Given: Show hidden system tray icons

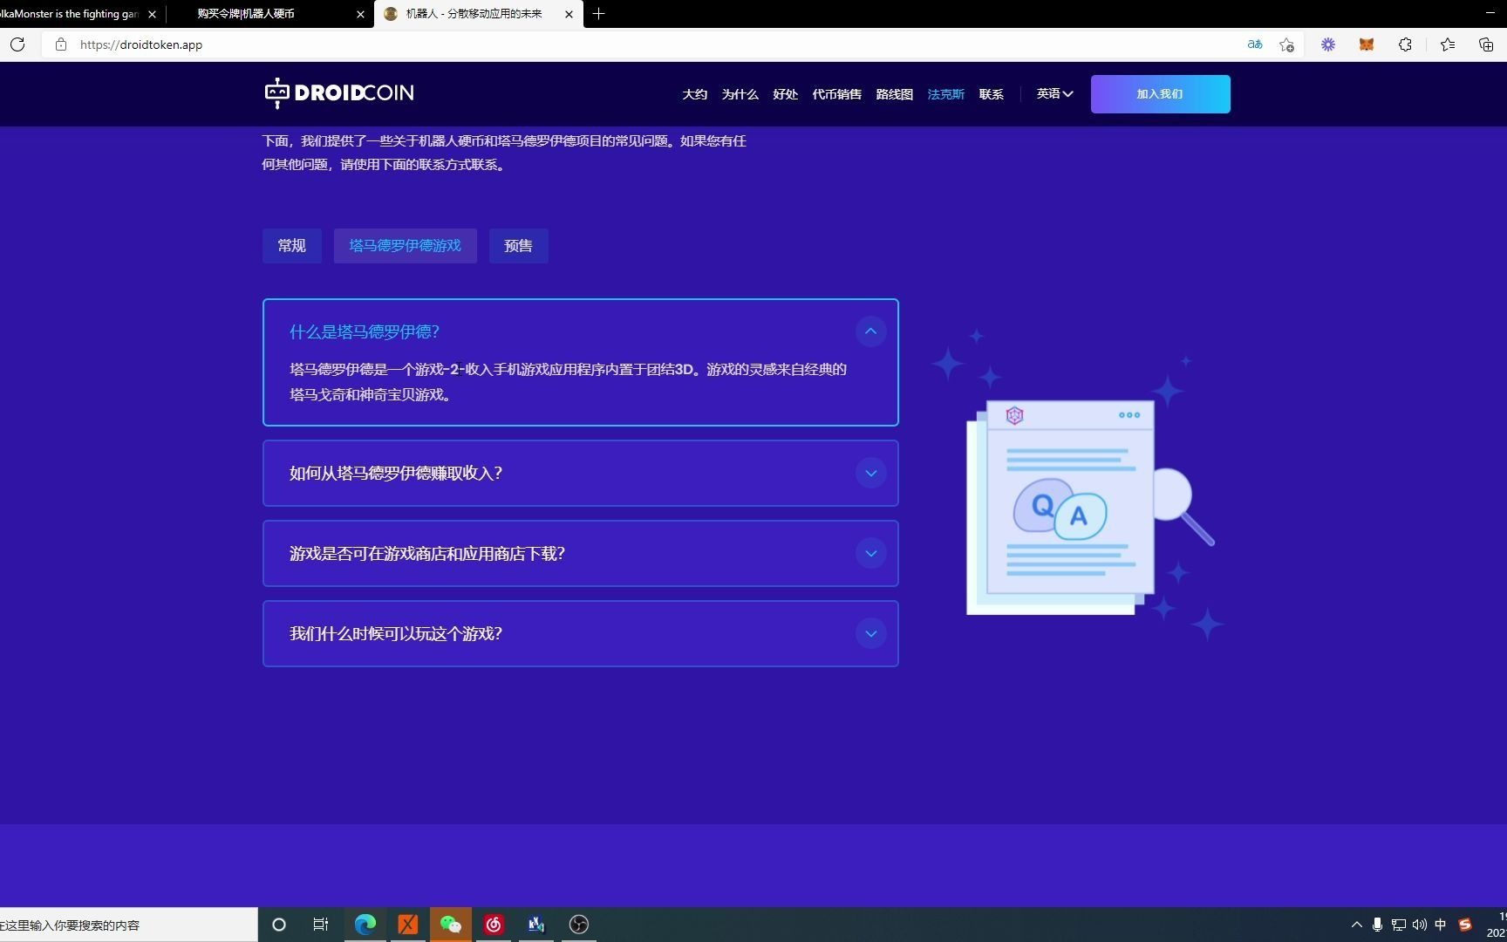Looking at the screenshot, I should pyautogui.click(x=1356, y=925).
